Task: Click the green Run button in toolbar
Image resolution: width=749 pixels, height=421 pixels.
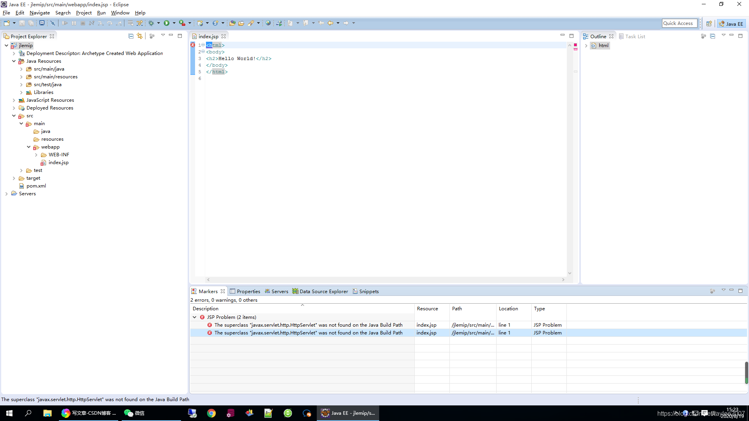Action: [167, 23]
